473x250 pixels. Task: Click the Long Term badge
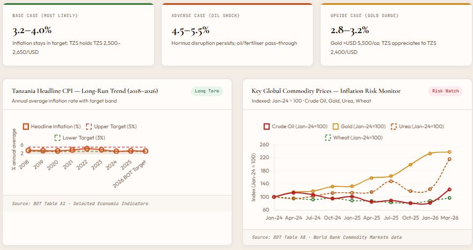coord(207,91)
